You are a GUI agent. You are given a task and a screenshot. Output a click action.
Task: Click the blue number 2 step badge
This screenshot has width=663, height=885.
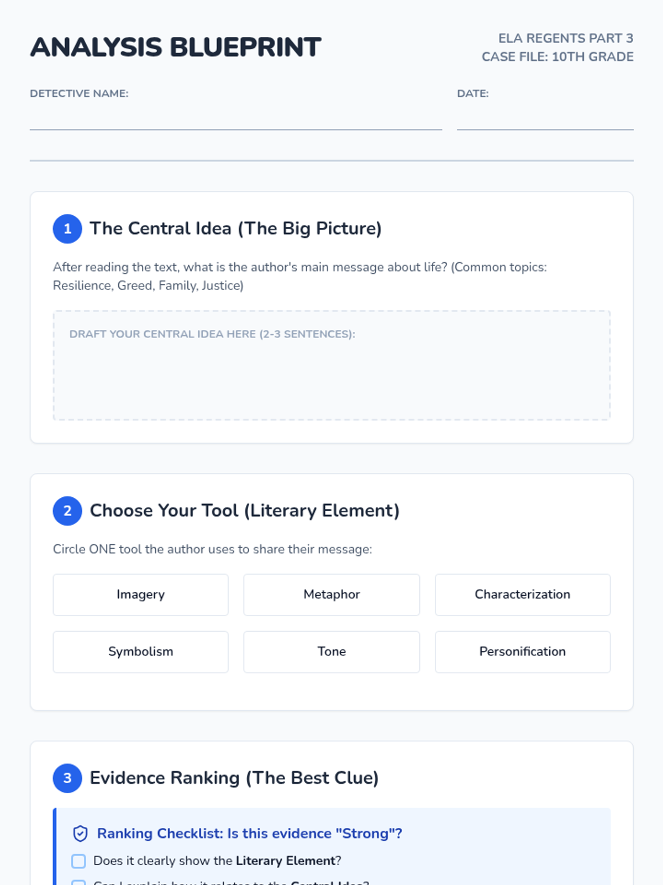(x=67, y=511)
